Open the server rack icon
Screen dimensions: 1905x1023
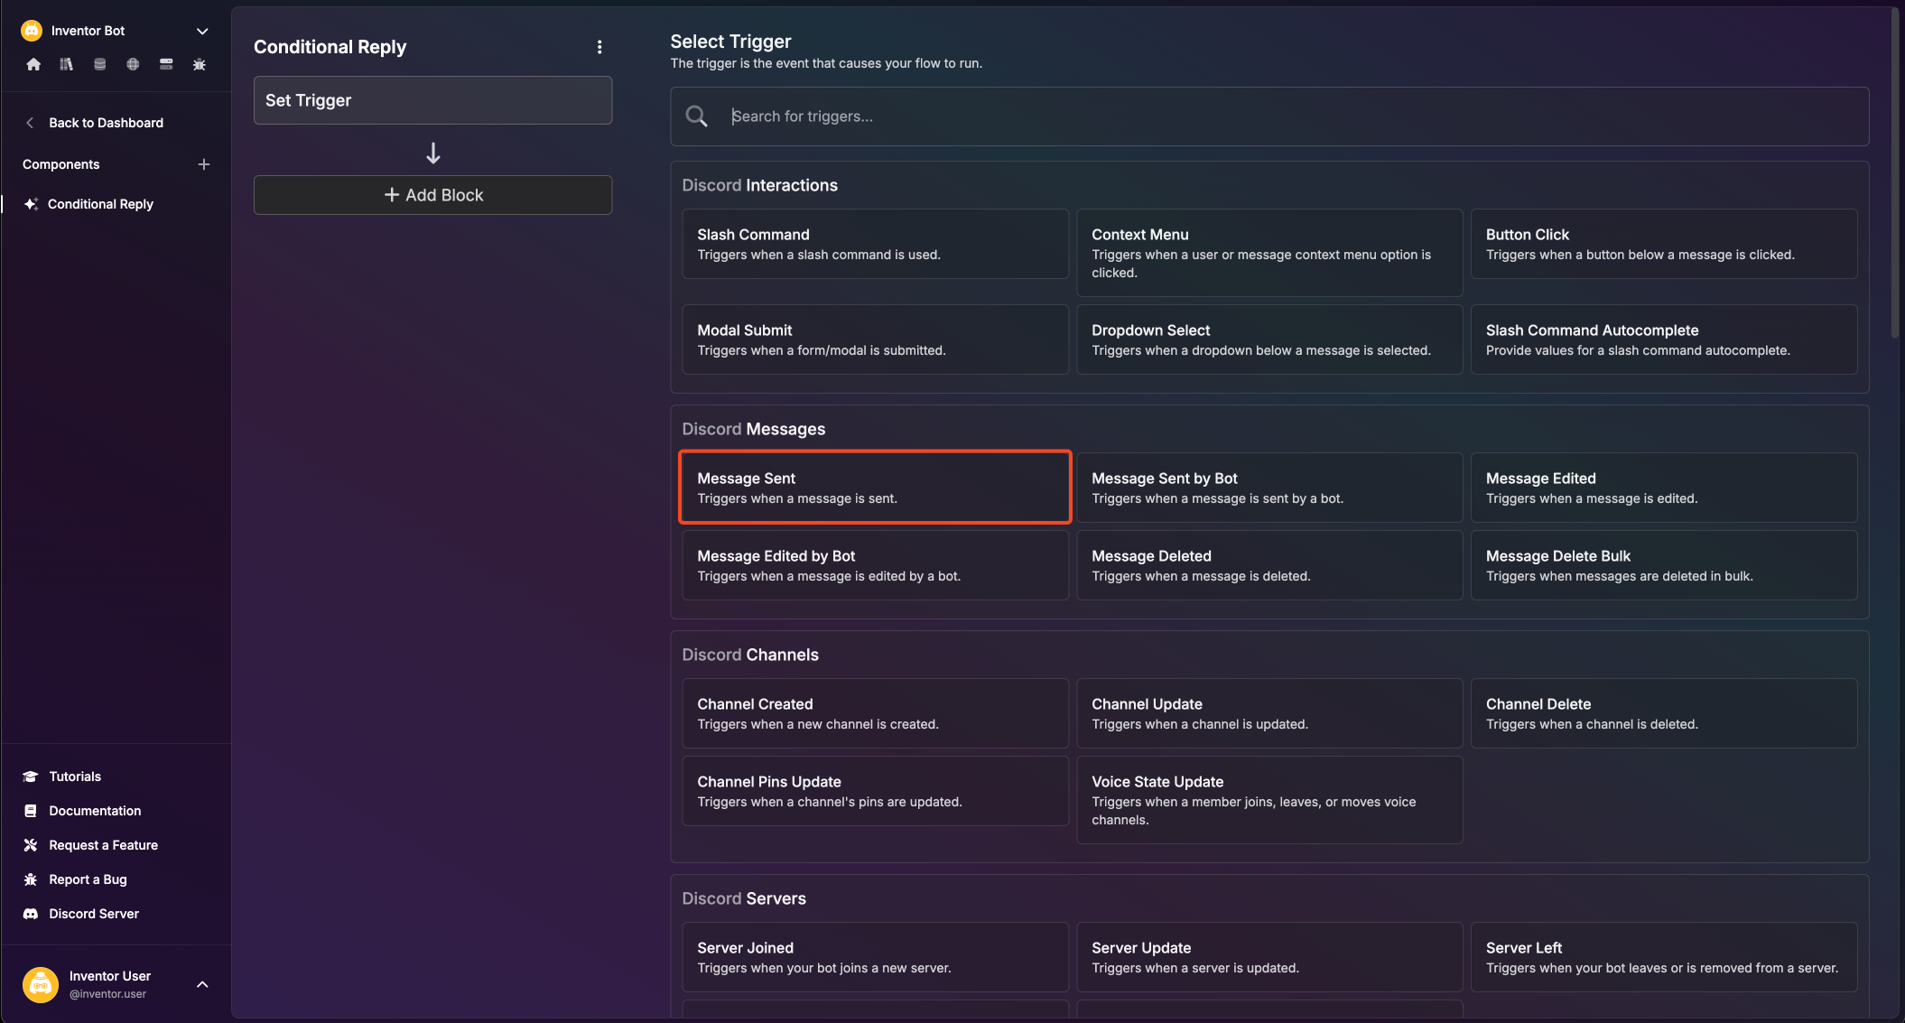[166, 64]
